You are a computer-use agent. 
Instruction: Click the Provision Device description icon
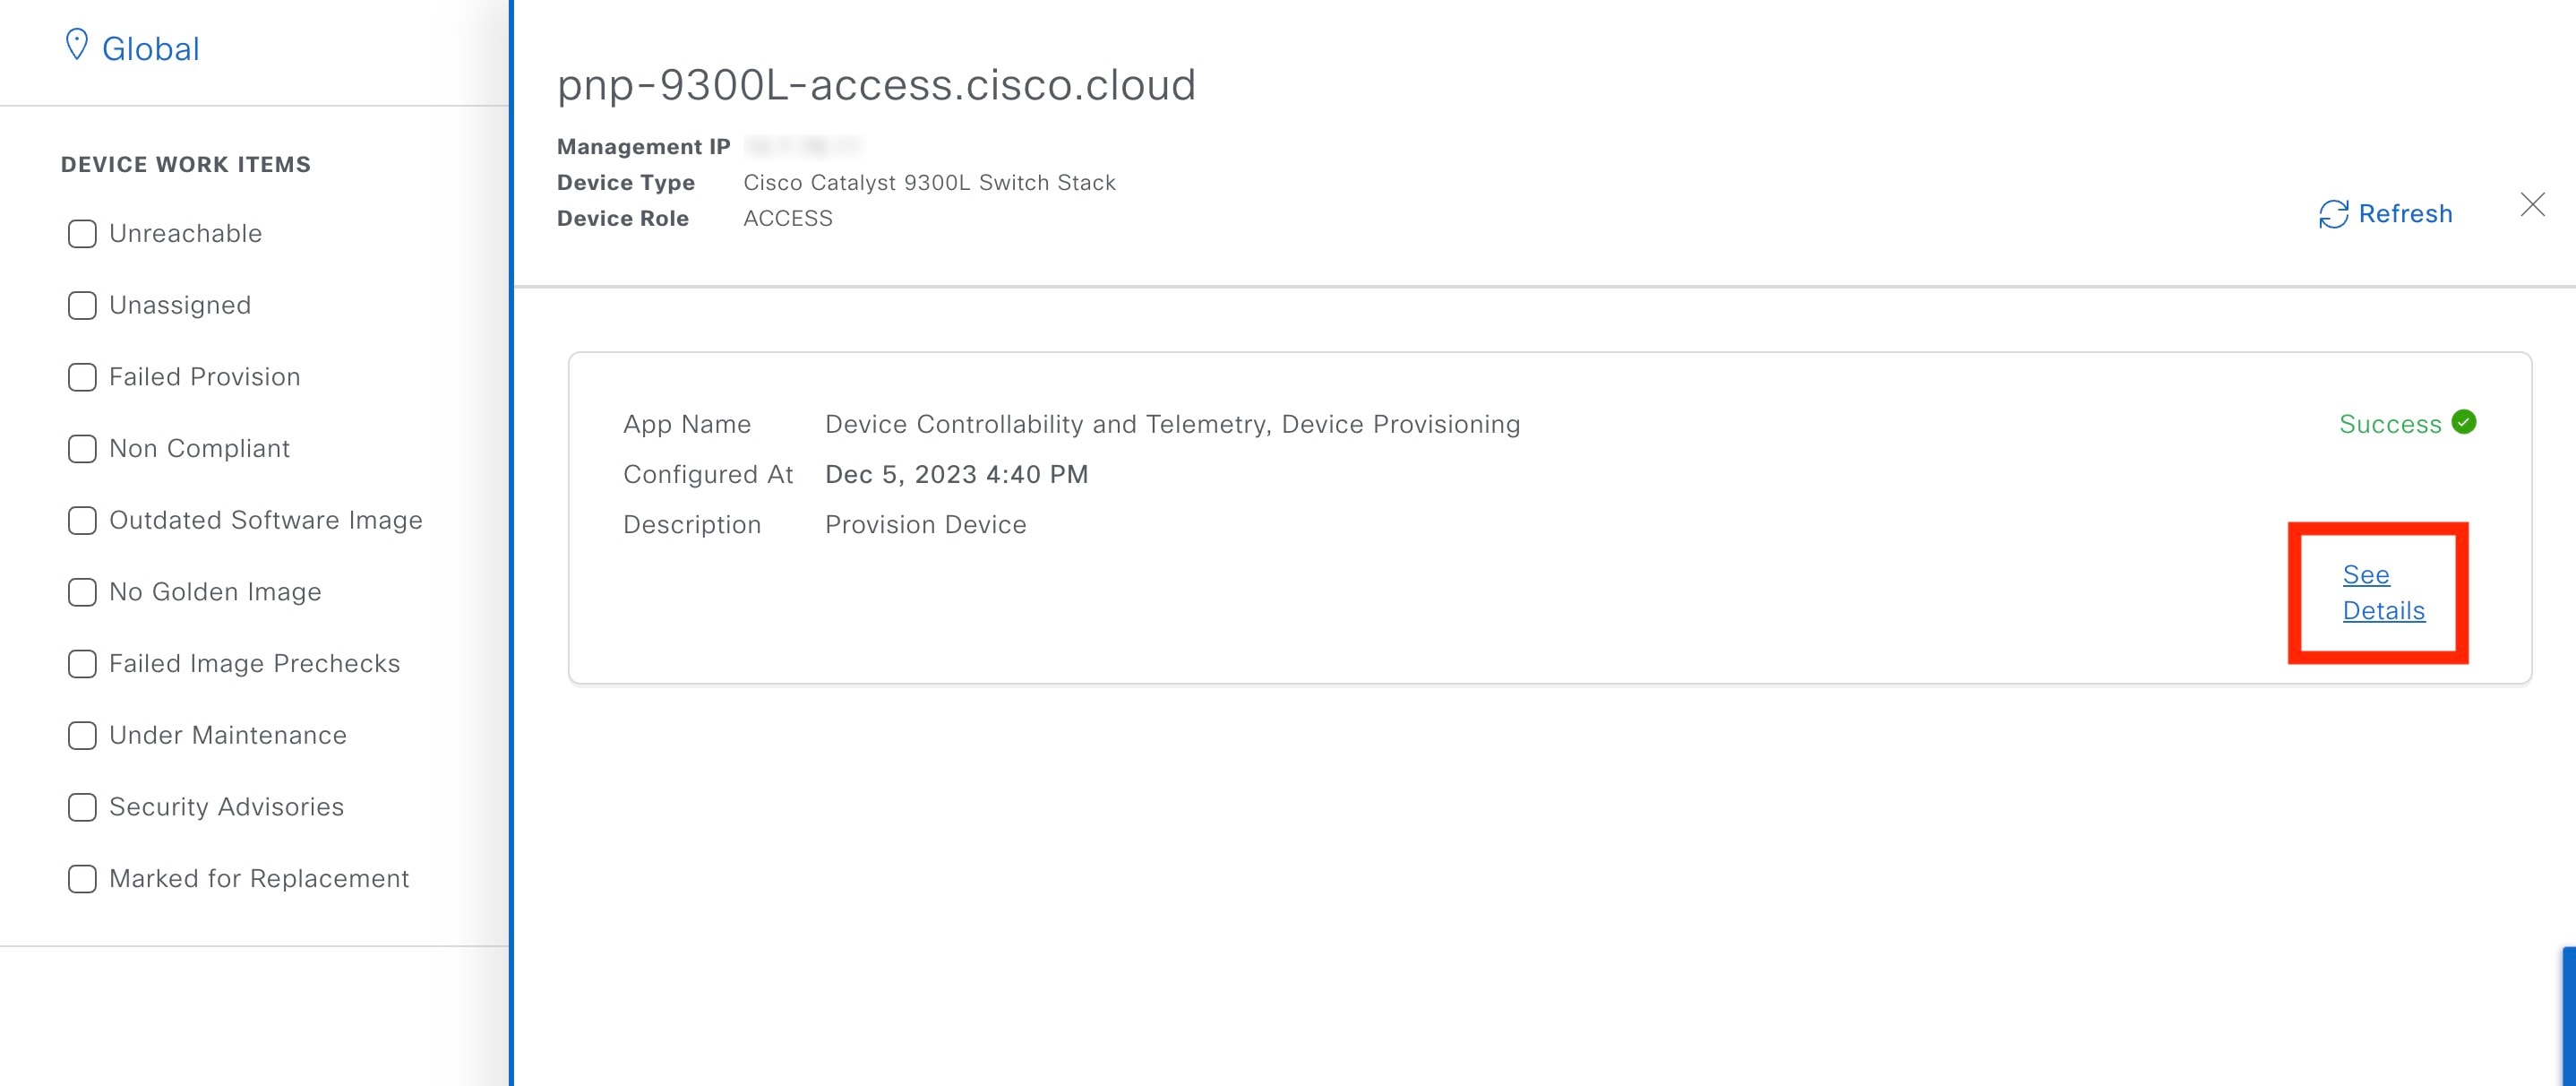coord(2383,591)
